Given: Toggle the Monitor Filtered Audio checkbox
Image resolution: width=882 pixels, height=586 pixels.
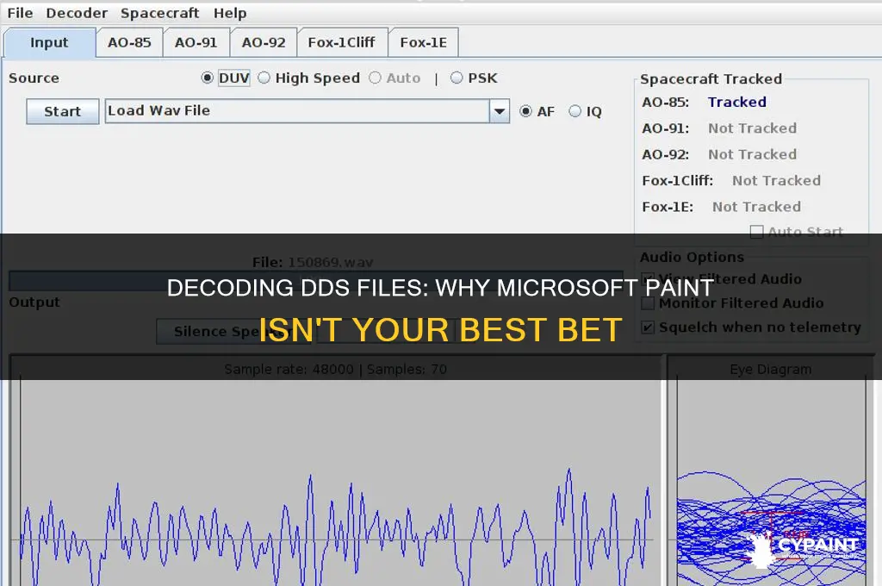Looking at the screenshot, I should [648, 302].
